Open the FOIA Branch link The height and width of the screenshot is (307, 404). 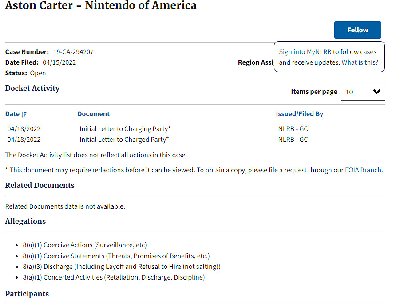363,170
